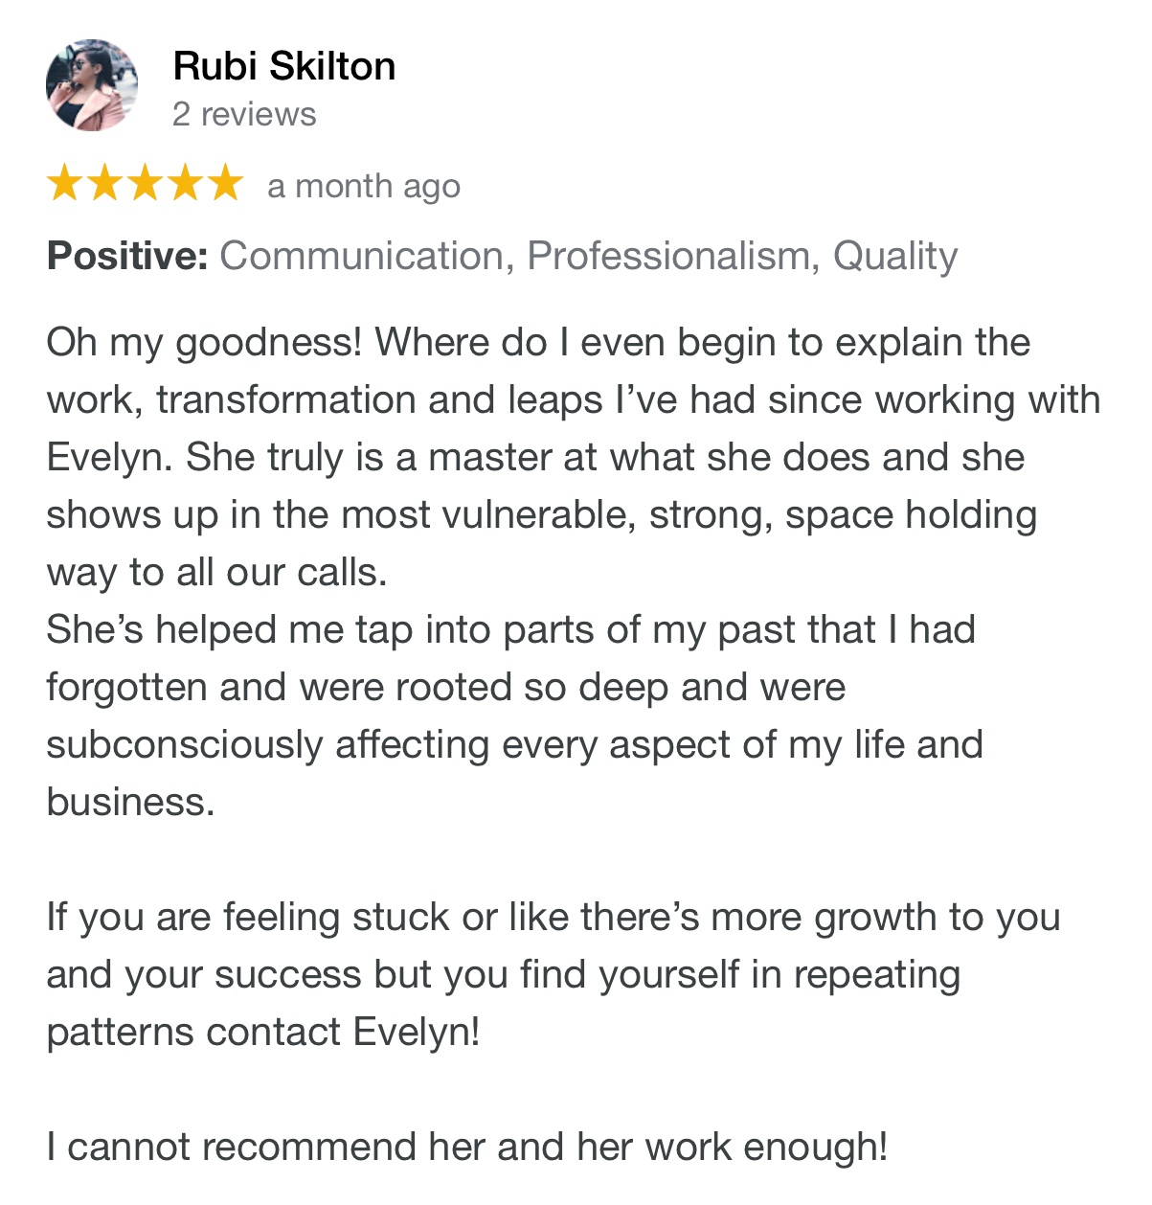The width and height of the screenshot is (1152, 1205).
Task: Click the word "business." in the review
Action: coord(131,802)
